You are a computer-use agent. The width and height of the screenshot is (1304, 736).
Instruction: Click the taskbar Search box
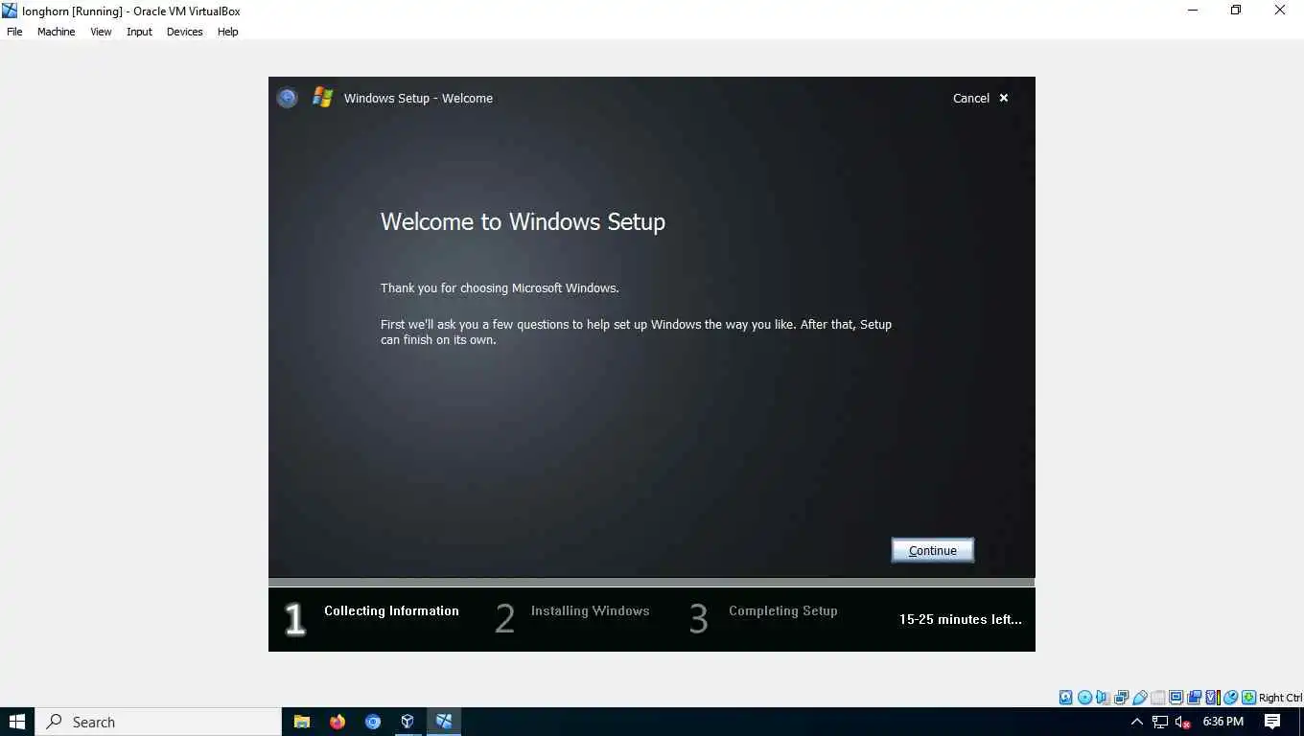point(158,722)
